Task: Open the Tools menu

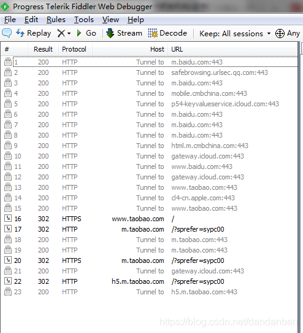Action: pos(84,20)
